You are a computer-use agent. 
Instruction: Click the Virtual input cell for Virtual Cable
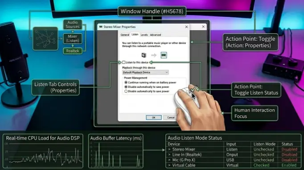[232, 165]
